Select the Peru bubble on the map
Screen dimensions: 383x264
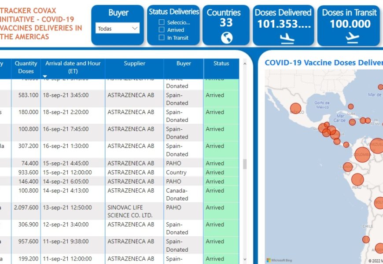click(x=357, y=180)
